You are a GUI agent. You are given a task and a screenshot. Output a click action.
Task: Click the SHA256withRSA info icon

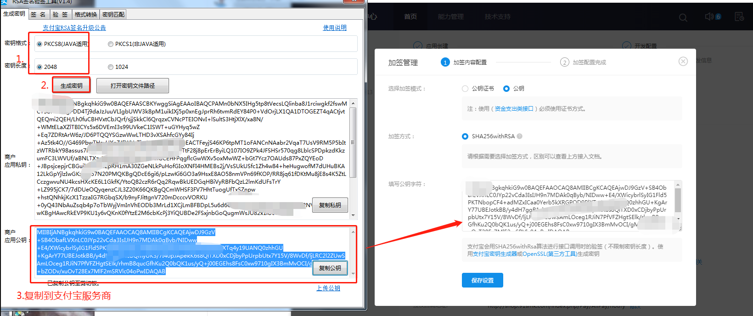click(x=520, y=136)
